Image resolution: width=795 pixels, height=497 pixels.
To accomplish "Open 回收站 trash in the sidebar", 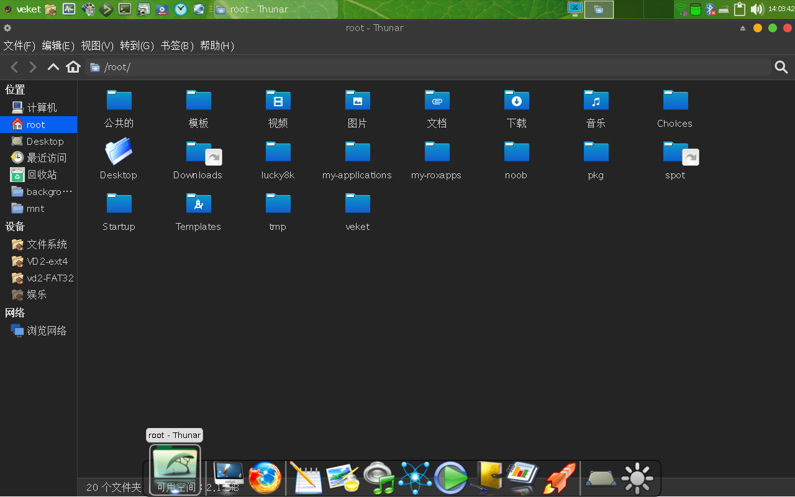I will [x=39, y=175].
